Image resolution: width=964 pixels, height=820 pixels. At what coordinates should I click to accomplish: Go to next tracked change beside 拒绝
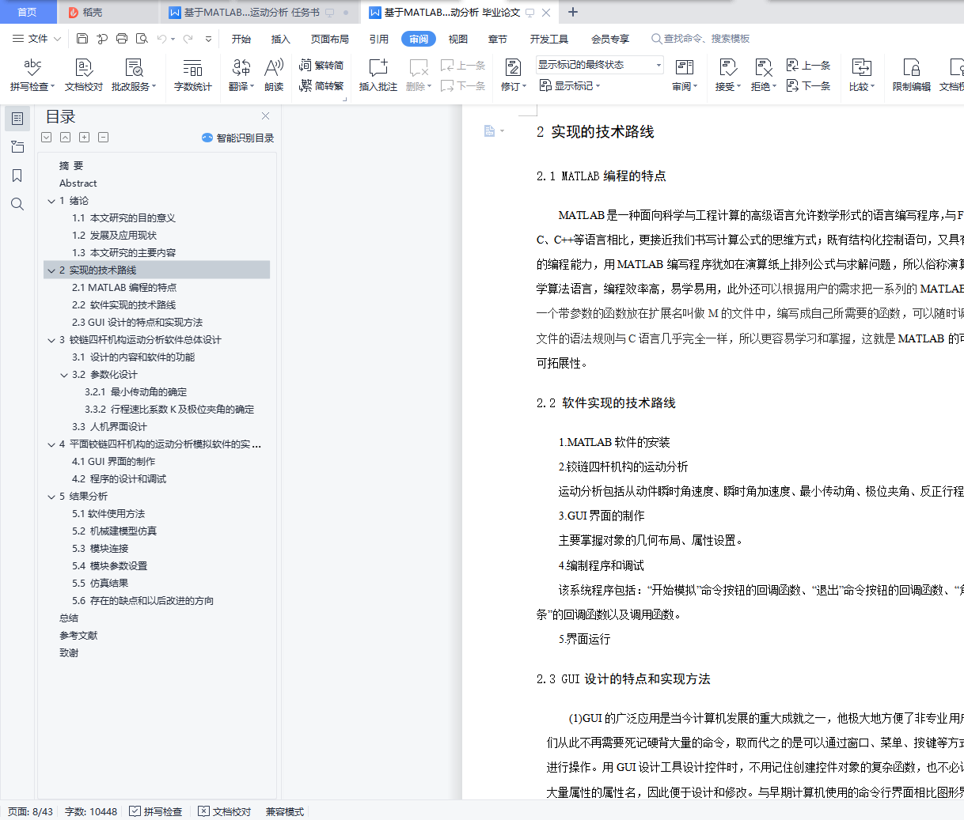pos(808,86)
